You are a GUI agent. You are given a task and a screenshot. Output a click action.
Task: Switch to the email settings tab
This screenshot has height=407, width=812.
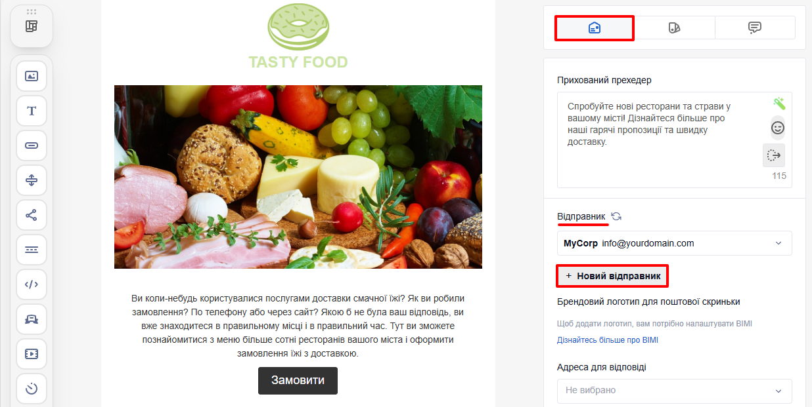coord(595,28)
